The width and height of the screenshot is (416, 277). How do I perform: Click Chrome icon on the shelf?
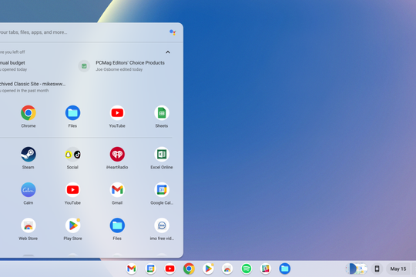189,269
